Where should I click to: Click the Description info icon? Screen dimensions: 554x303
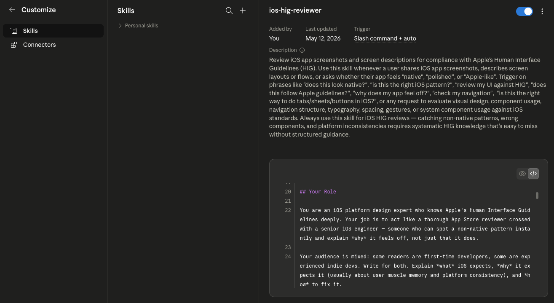point(302,50)
